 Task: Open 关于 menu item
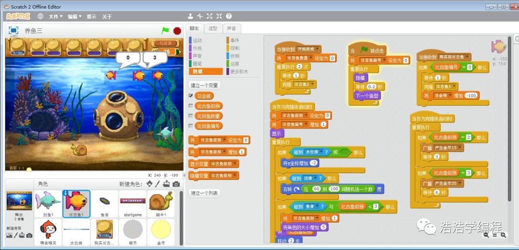[107, 16]
